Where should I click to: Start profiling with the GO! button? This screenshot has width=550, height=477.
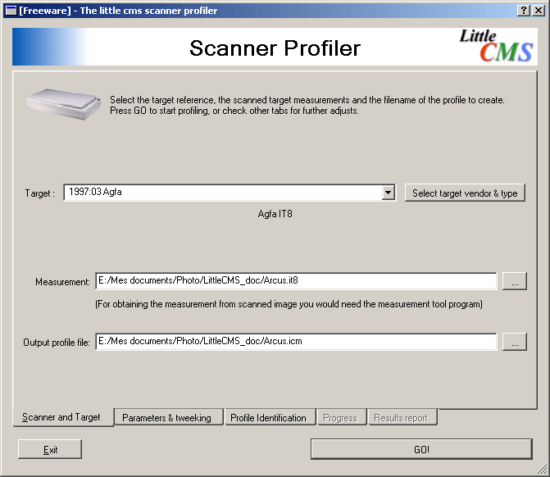point(421,449)
